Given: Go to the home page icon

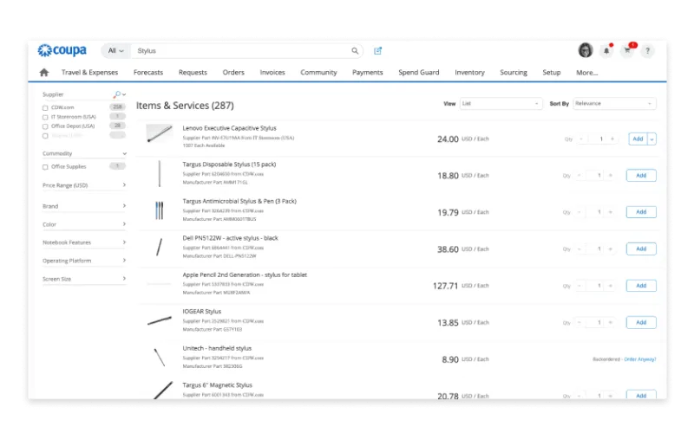Looking at the screenshot, I should (44, 73).
